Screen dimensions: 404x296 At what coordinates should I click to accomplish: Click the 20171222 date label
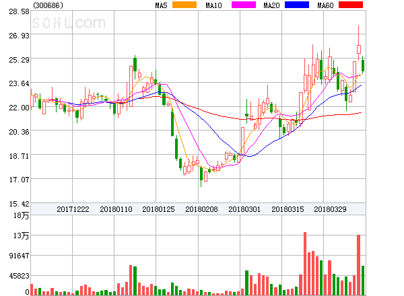[x=73, y=209]
